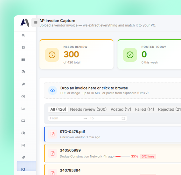Open the shopping cart sidebar icon
181x175 pixels.
23,47
